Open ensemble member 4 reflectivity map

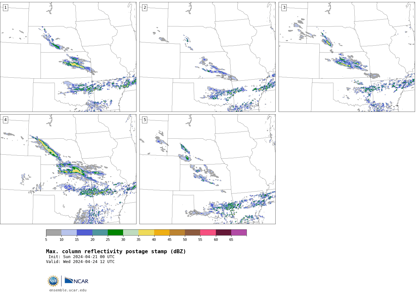[68, 169]
